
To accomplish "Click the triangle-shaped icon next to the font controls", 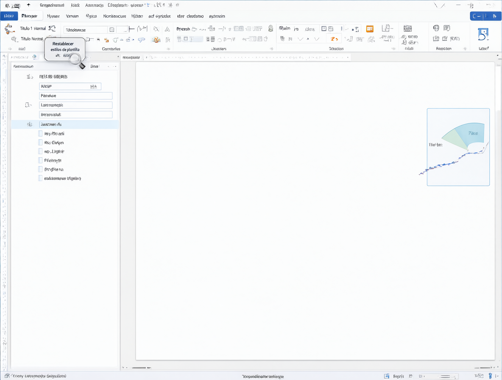I will point(167,29).
